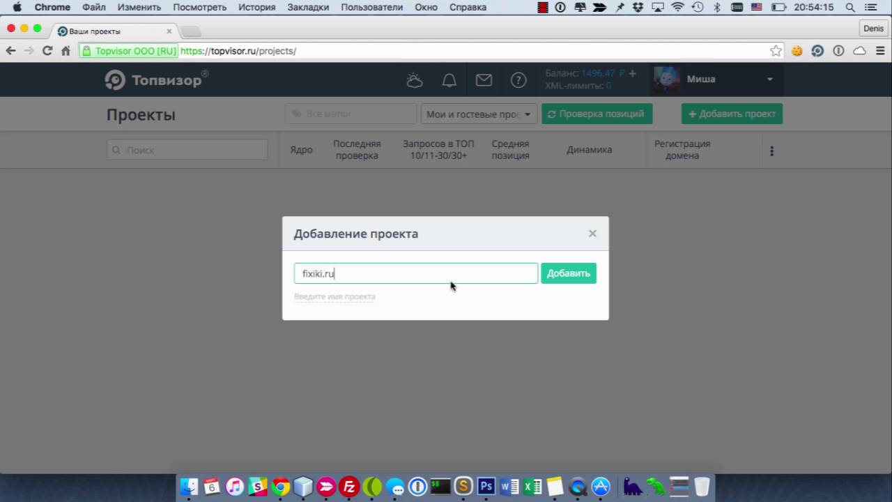Click the Проверка позиций button
The height and width of the screenshot is (502, 892).
(597, 114)
